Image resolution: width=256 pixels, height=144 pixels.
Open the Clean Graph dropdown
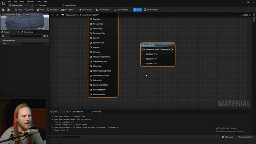tap(86, 10)
